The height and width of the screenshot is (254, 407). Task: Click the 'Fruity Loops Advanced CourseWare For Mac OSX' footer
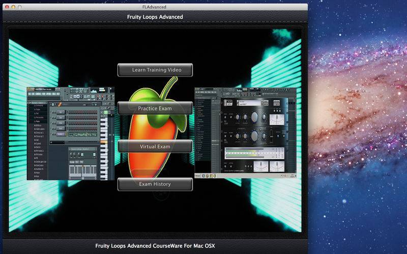[155, 246]
